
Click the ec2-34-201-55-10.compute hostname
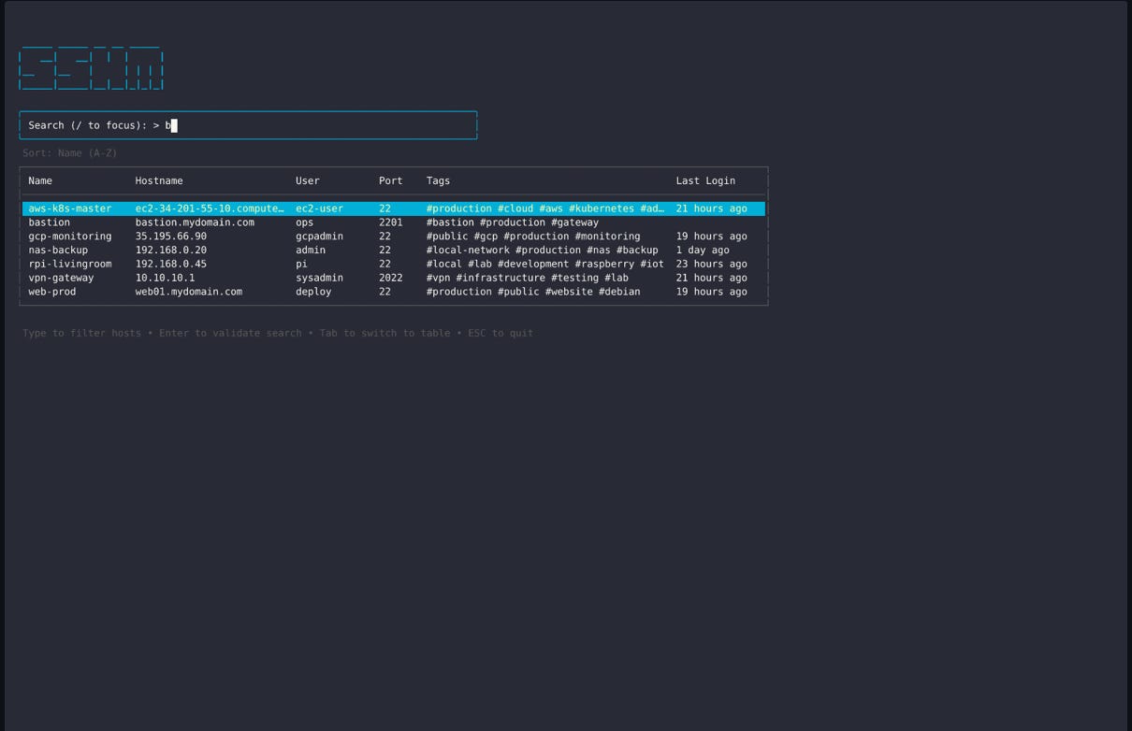point(210,208)
